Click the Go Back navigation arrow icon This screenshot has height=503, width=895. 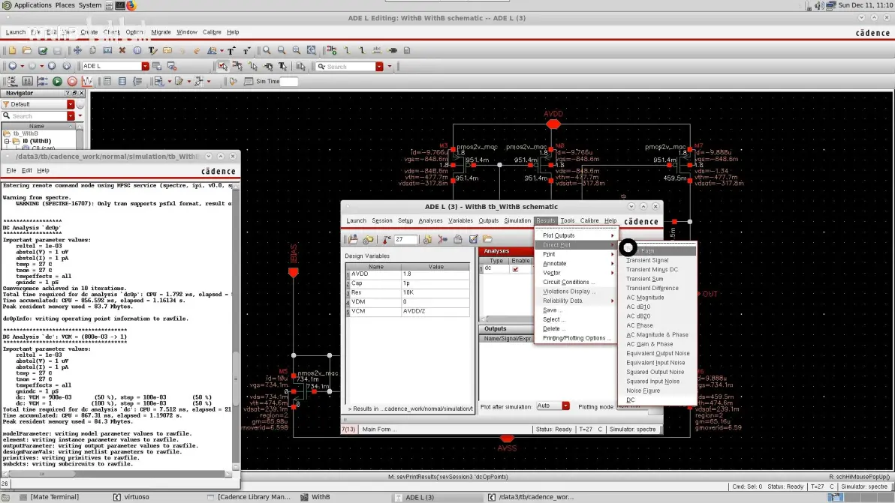pyautogui.click(x=13, y=66)
